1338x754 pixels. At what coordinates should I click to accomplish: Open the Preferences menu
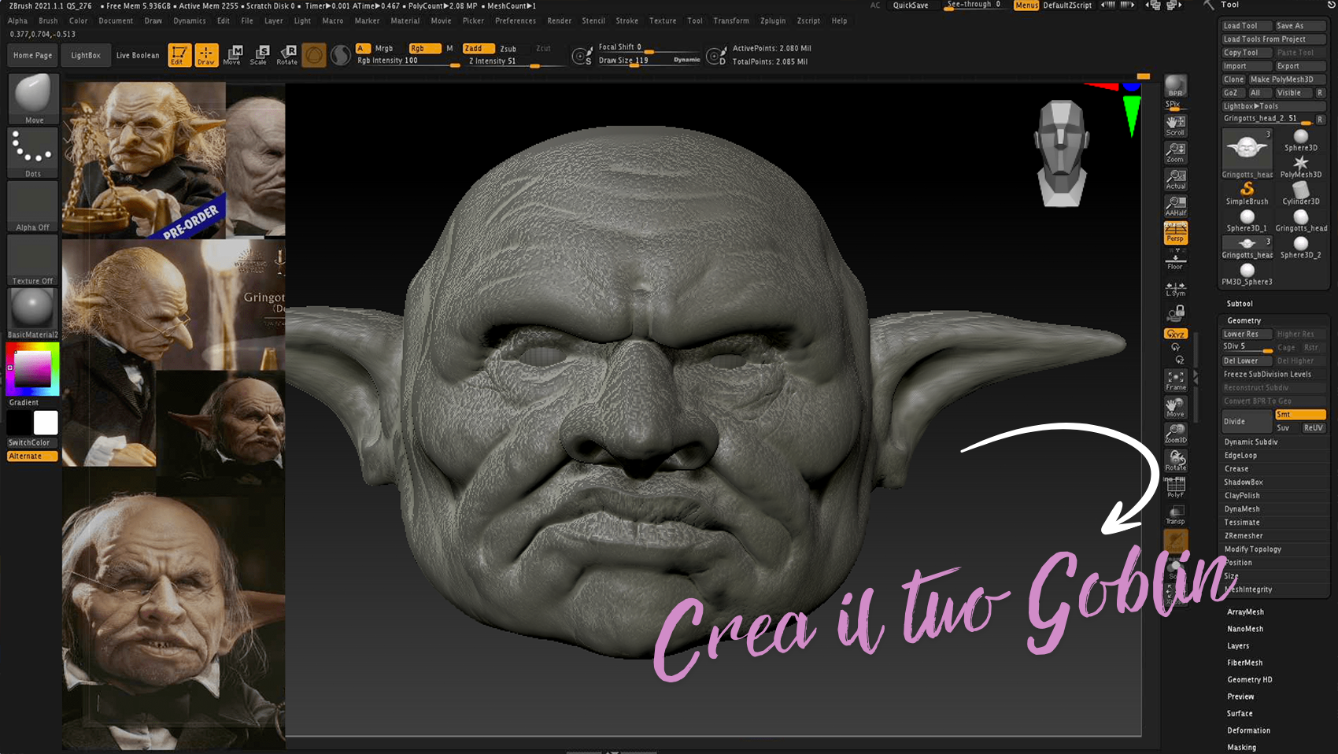(515, 20)
